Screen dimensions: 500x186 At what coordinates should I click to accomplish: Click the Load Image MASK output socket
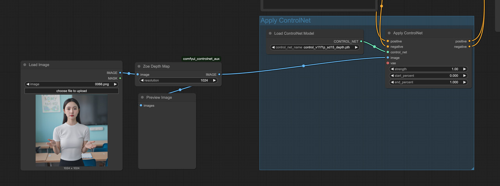[120, 78]
